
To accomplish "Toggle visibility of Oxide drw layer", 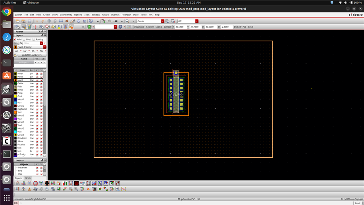I will point(37,83).
